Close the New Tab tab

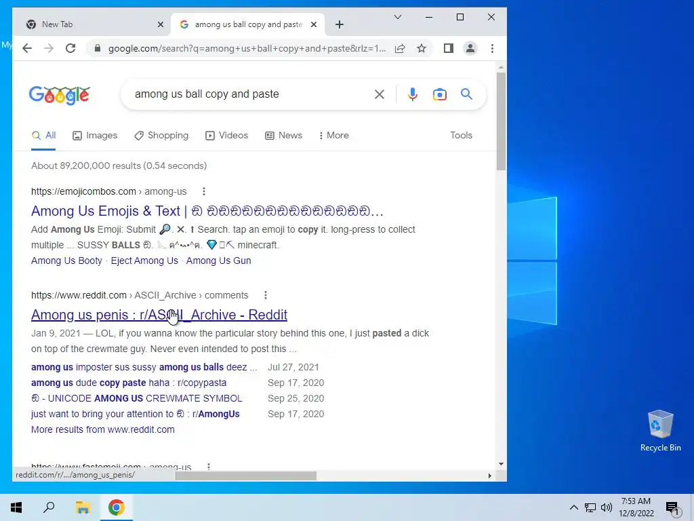pos(161,24)
